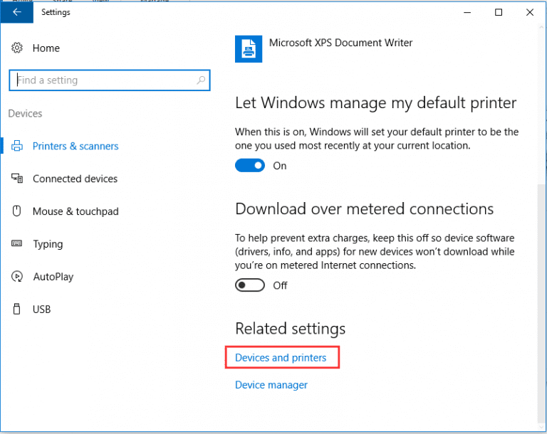Image resolution: width=547 pixels, height=434 pixels.
Task: Turn off Let Windows manage default printer
Action: point(250,166)
